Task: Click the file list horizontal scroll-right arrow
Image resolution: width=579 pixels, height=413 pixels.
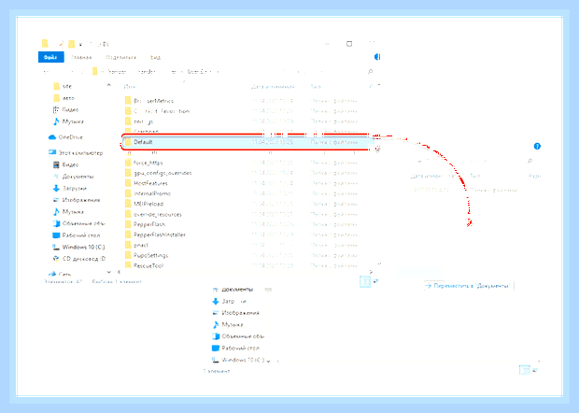Action: click(x=371, y=272)
